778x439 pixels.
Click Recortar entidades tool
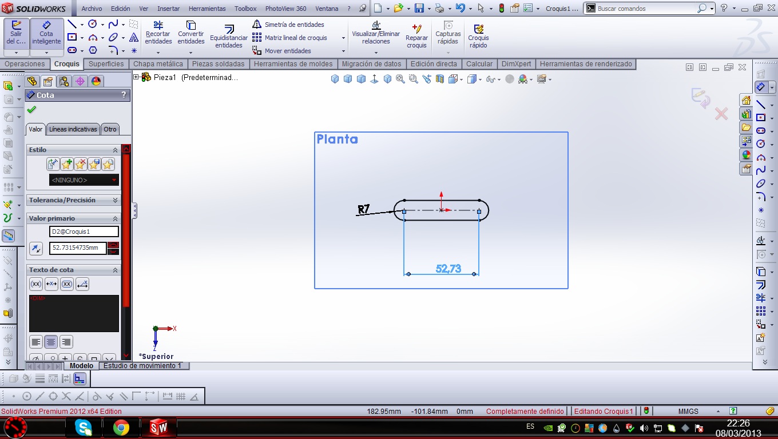pos(158,33)
